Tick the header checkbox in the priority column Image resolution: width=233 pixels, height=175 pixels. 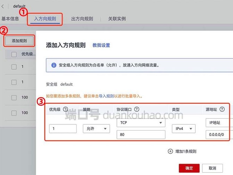click(14, 54)
